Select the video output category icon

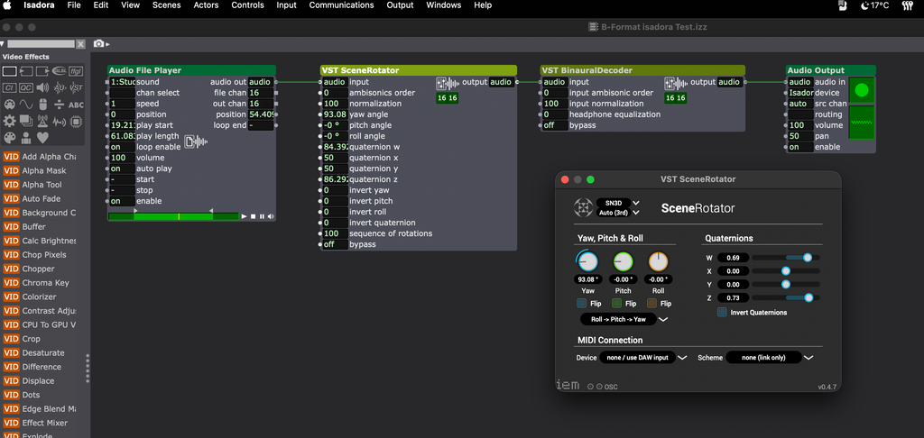42,71
